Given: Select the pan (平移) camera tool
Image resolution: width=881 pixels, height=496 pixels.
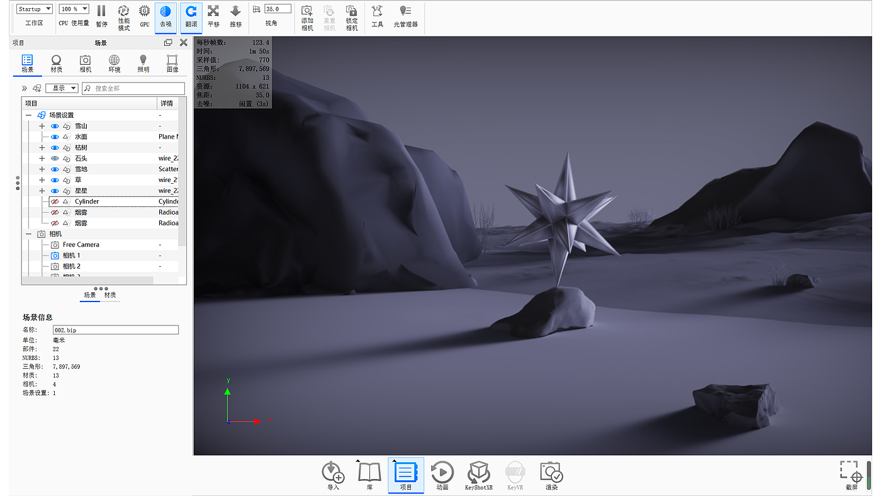Looking at the screenshot, I should point(213,16).
